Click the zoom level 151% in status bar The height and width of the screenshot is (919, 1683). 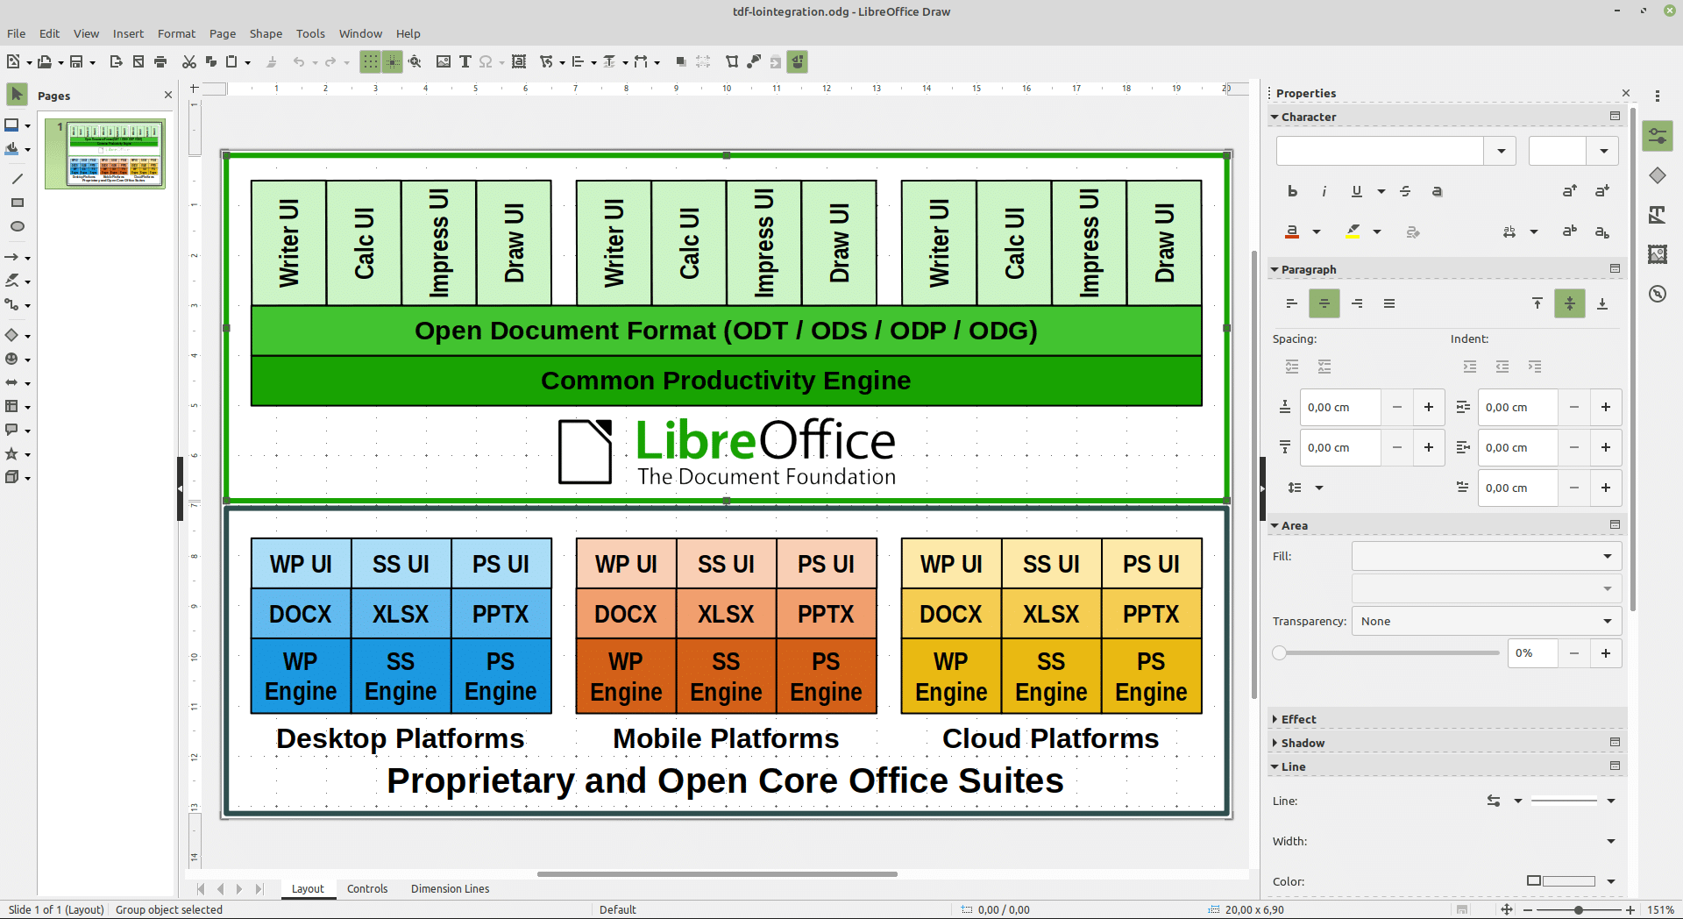pyautogui.click(x=1660, y=909)
